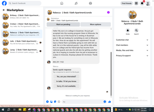Open the Friends icon in top bar
The width and height of the screenshot is (154, 112).
[76, 3]
